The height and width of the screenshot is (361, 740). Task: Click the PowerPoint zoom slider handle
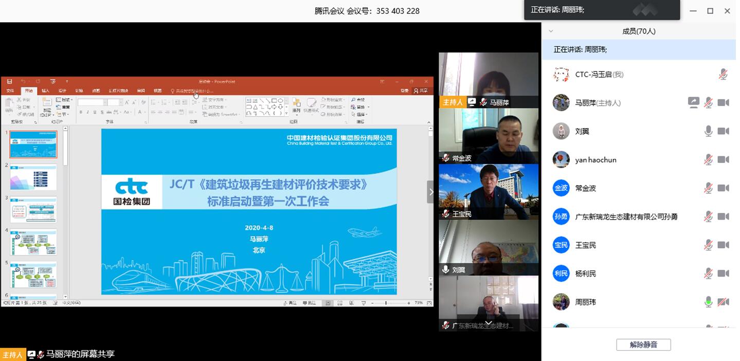[386, 303]
